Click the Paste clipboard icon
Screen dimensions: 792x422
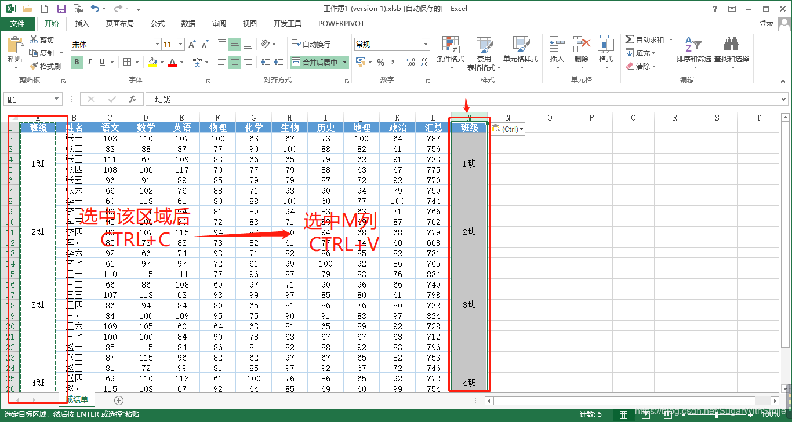tap(15, 44)
